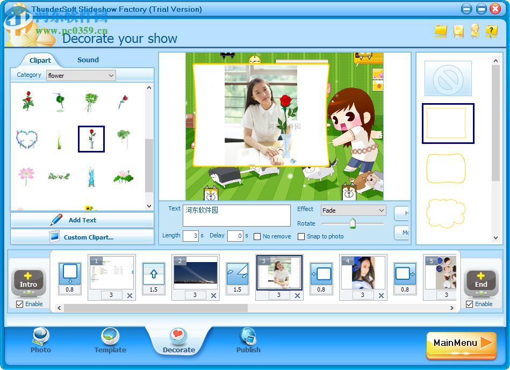Viewport: 510px width, 370px height.
Task: Adjust the Rotate slider
Action: point(353,223)
